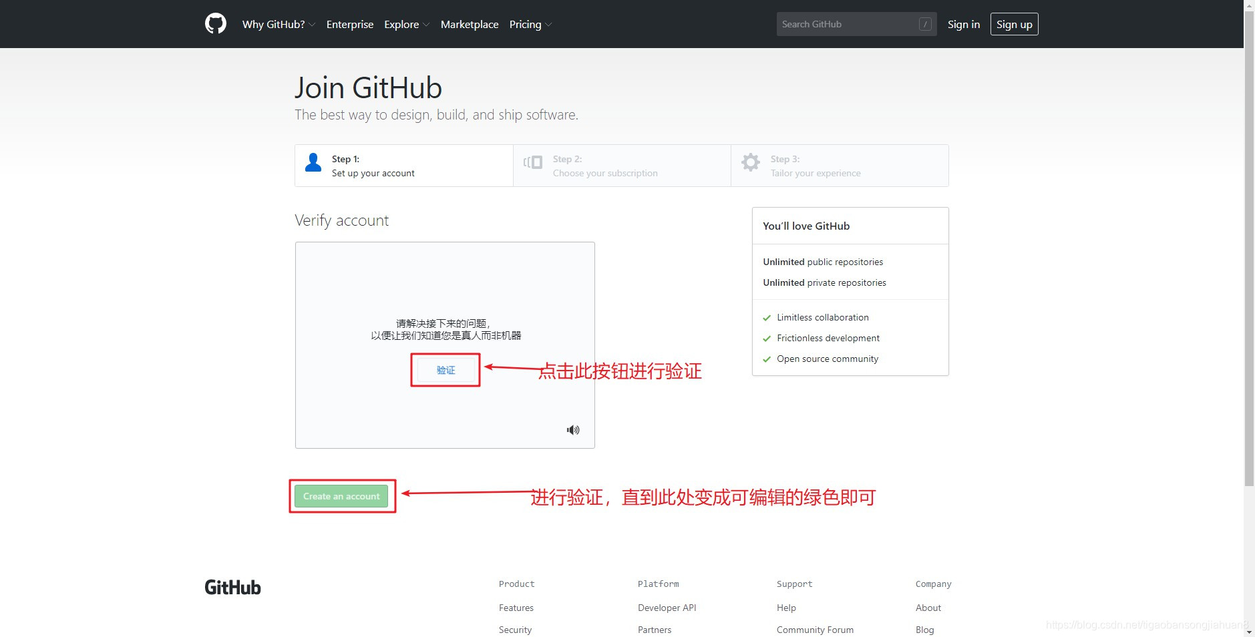Click the 'Verify account' heading
This screenshot has width=1255, height=637.
coord(341,220)
